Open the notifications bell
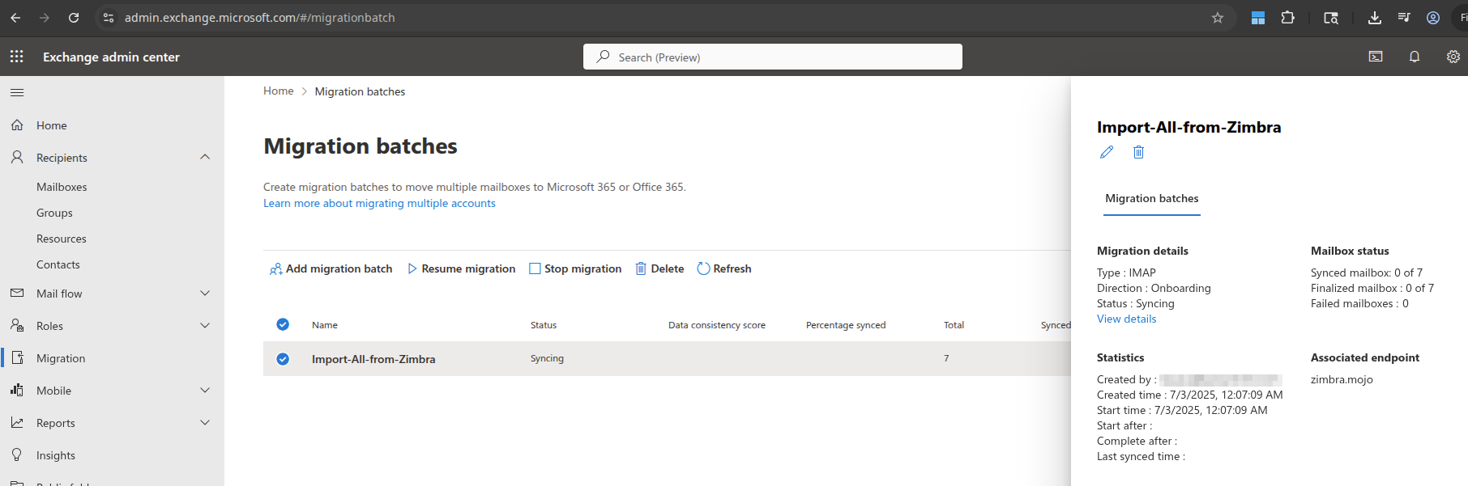 (x=1415, y=57)
